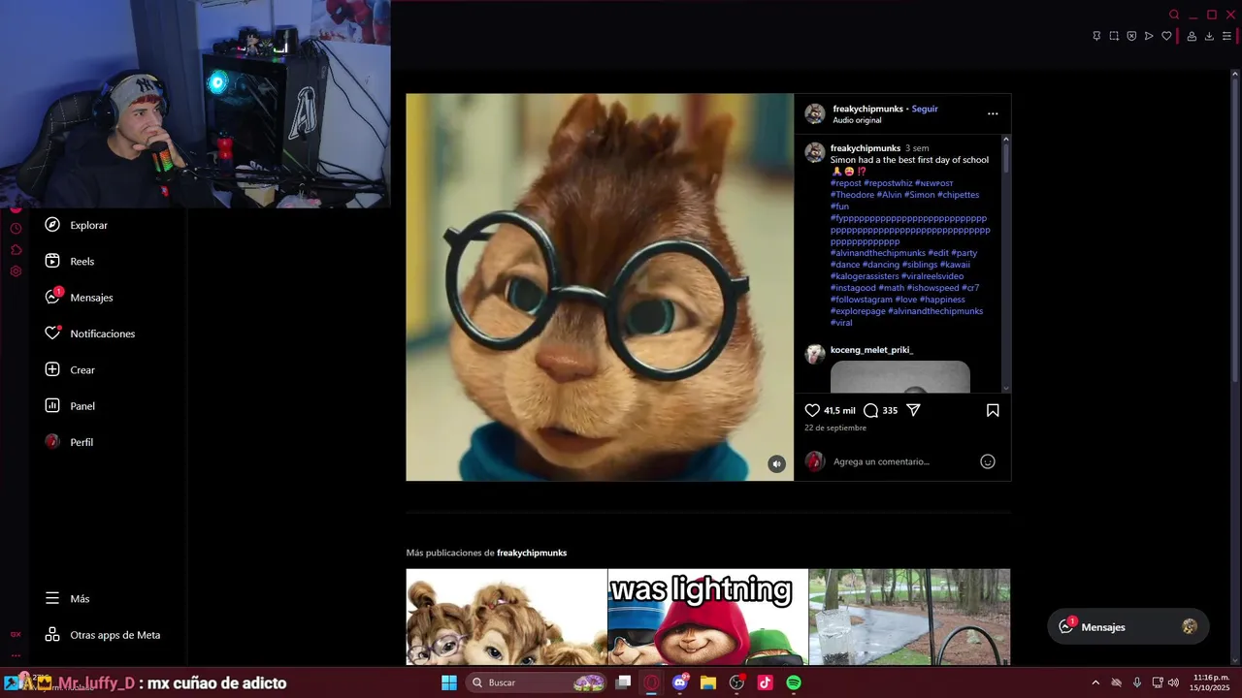This screenshot has height=698, width=1242.
Task: Open Task View in the taskbar
Action: pyautogui.click(x=624, y=682)
